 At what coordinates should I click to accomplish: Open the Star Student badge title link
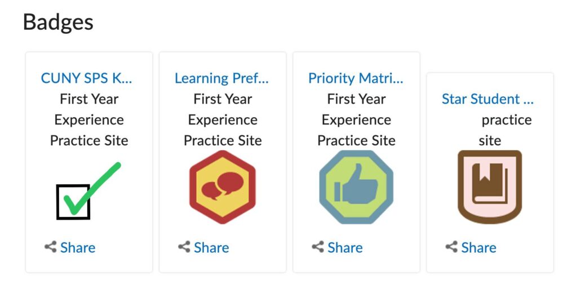coord(487,99)
